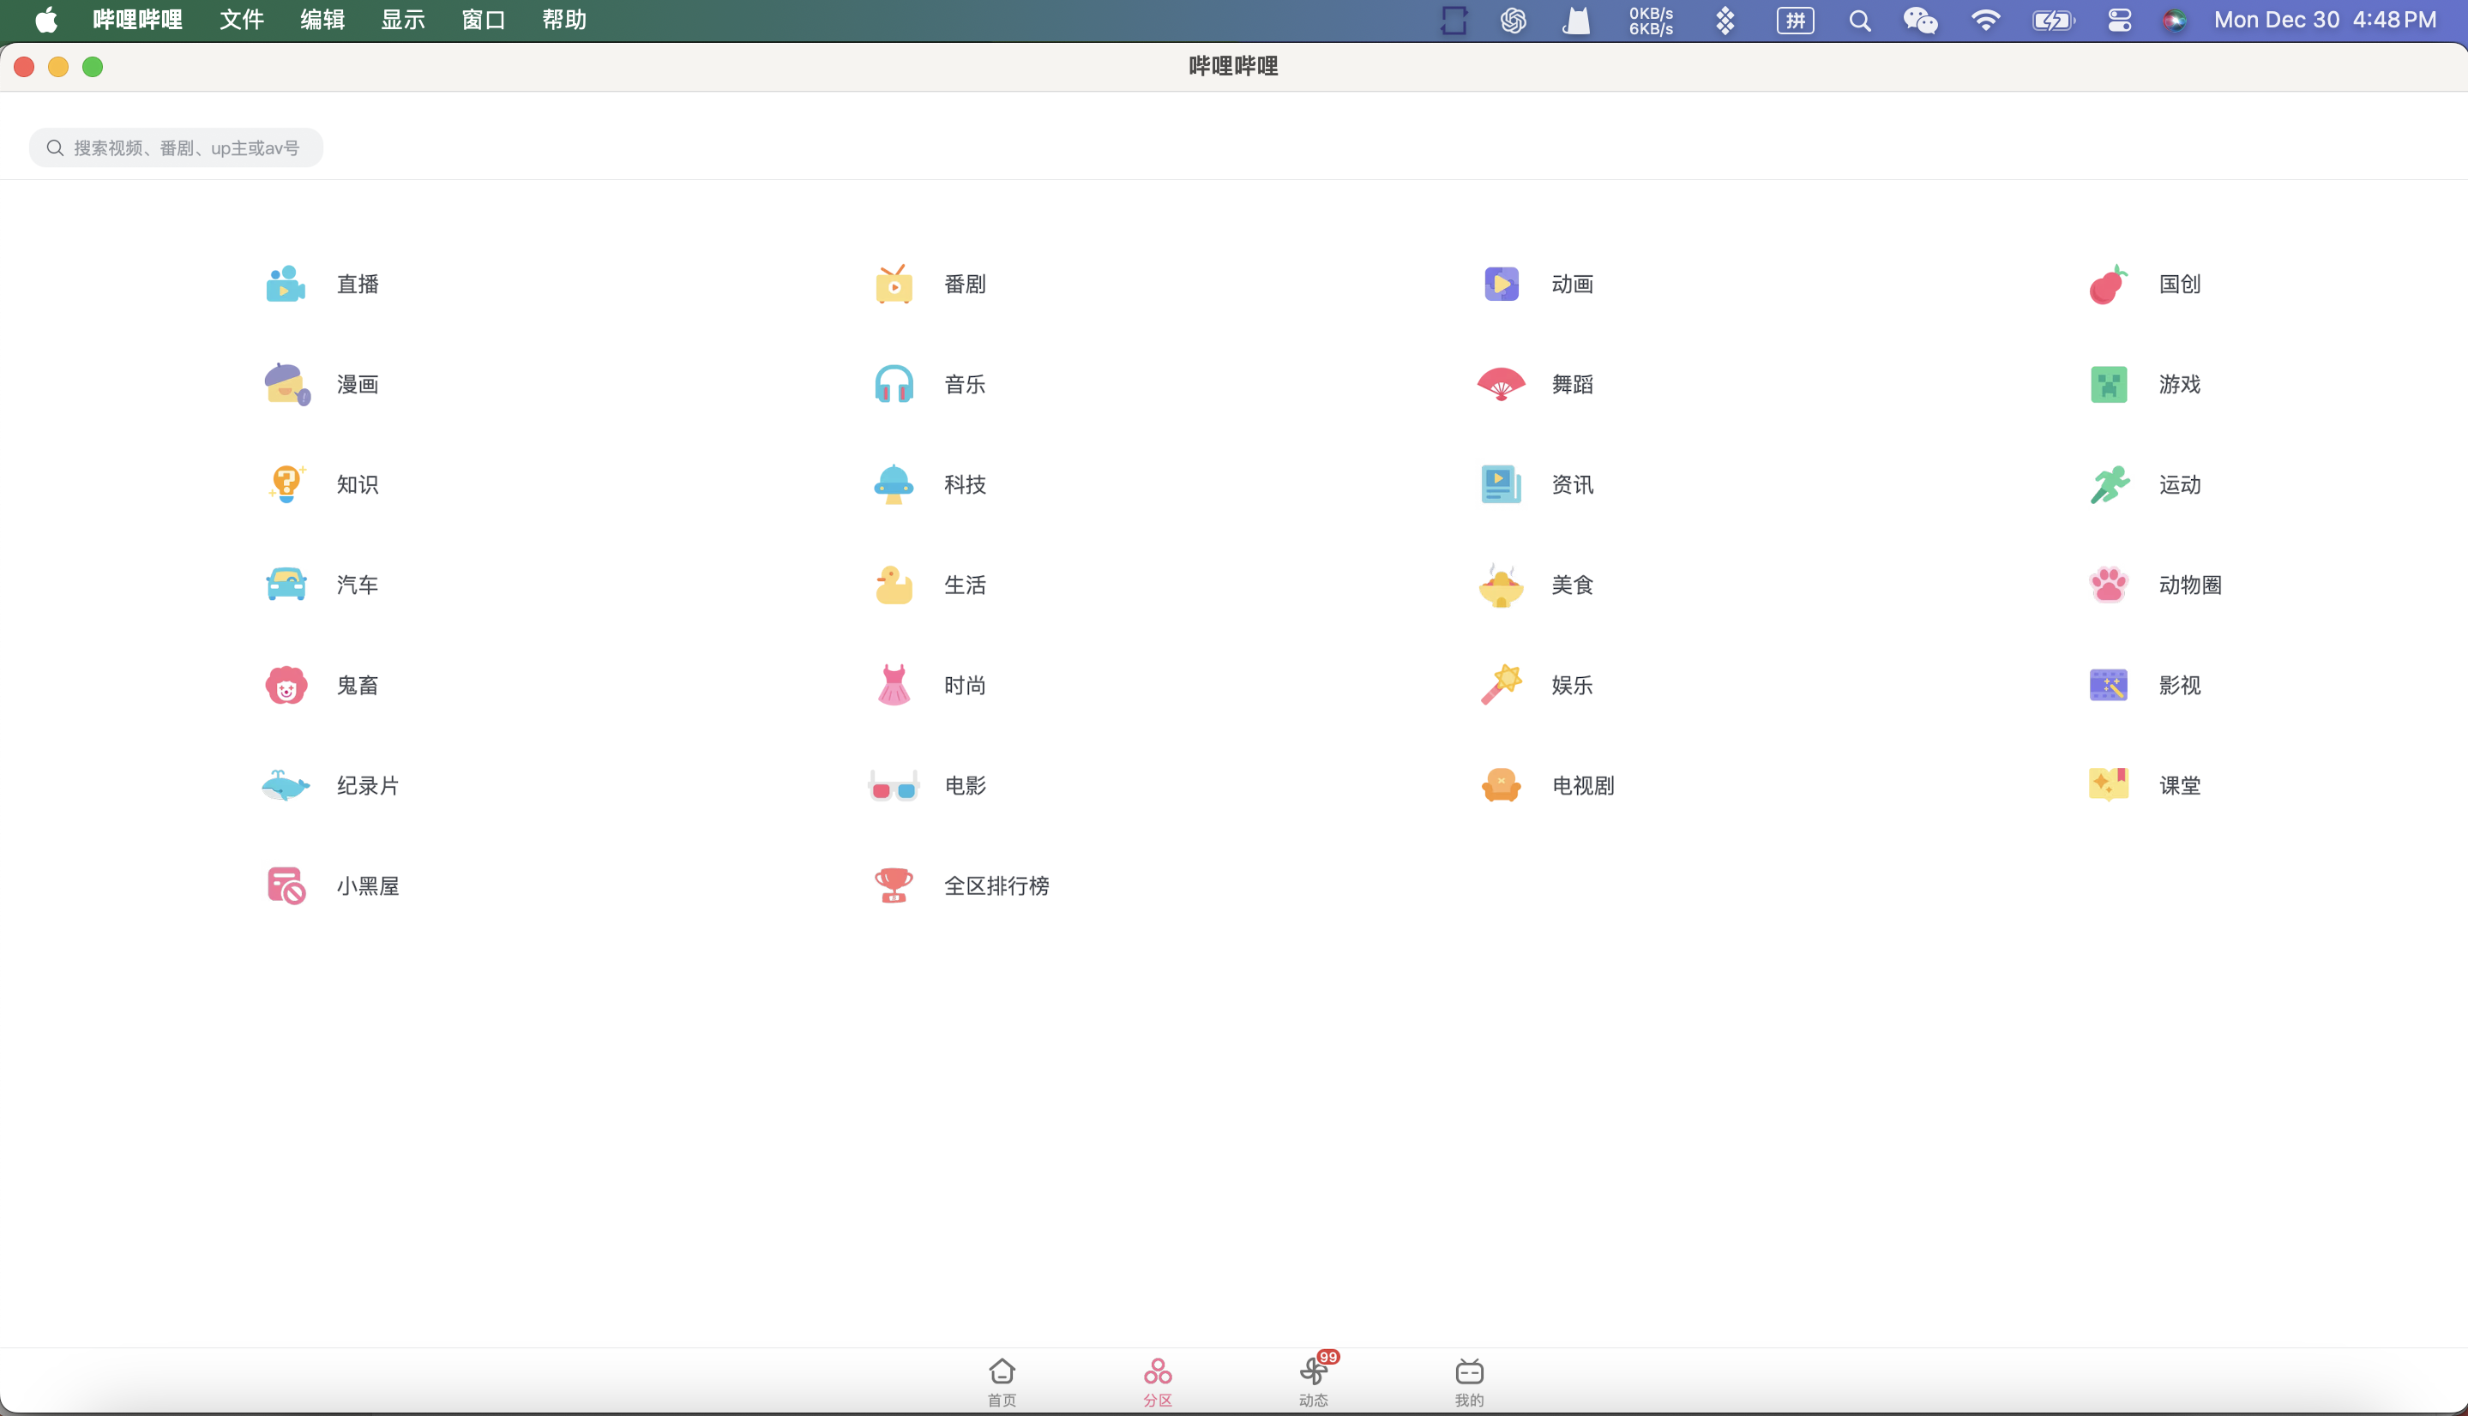Go to the 我的 profile tab

(1469, 1382)
